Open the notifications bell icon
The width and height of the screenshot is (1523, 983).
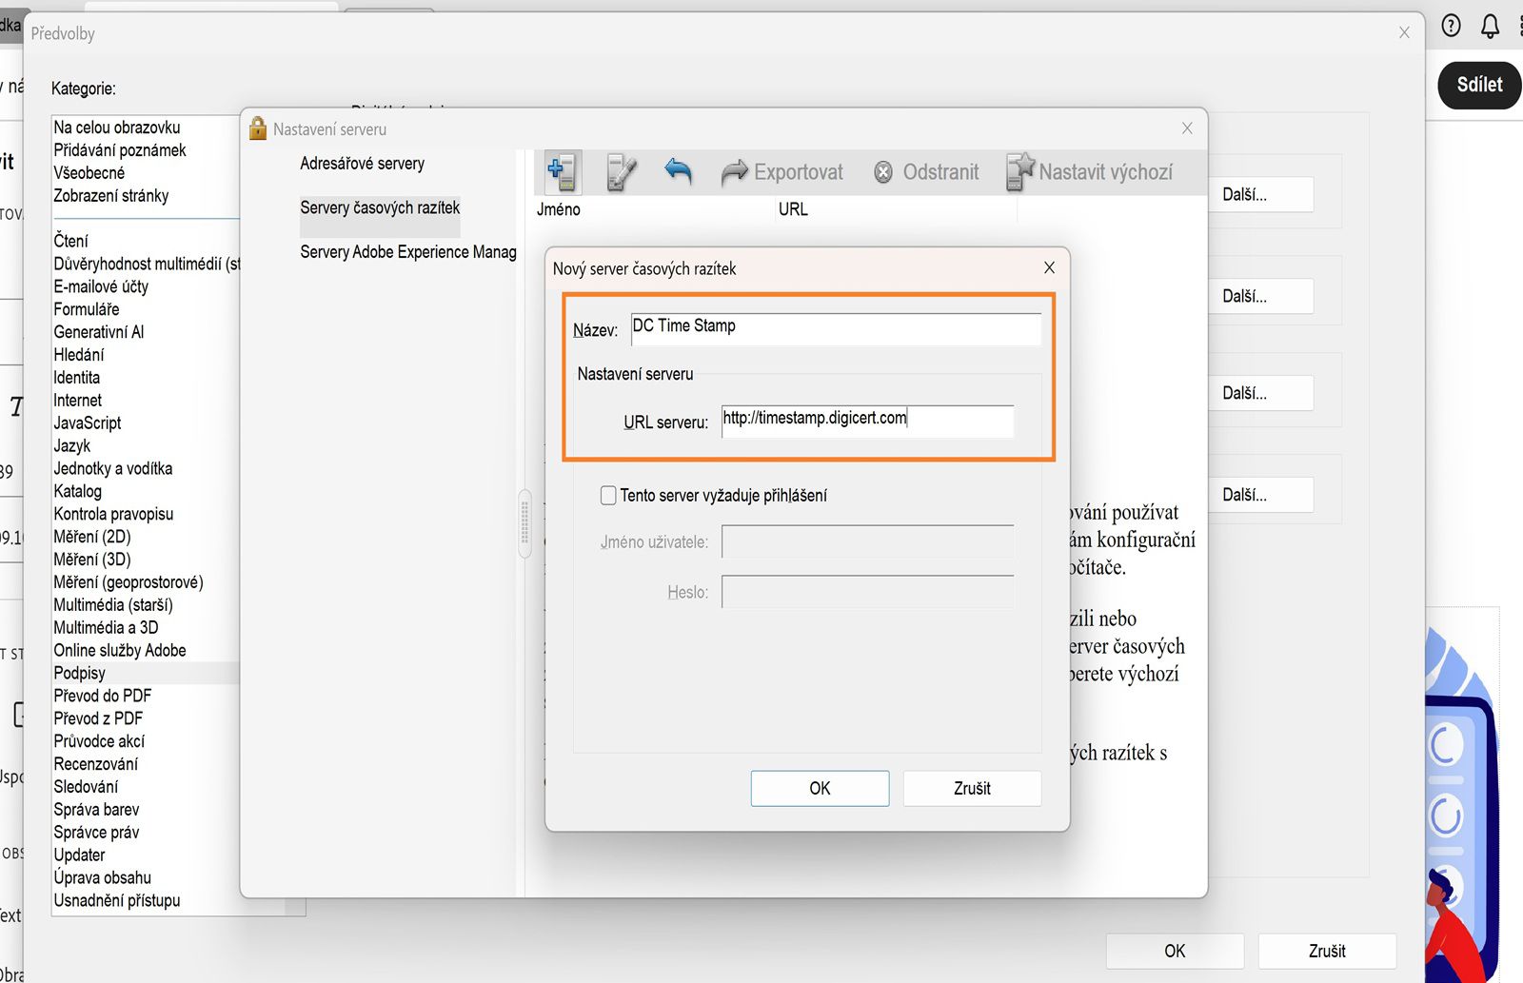(1490, 26)
